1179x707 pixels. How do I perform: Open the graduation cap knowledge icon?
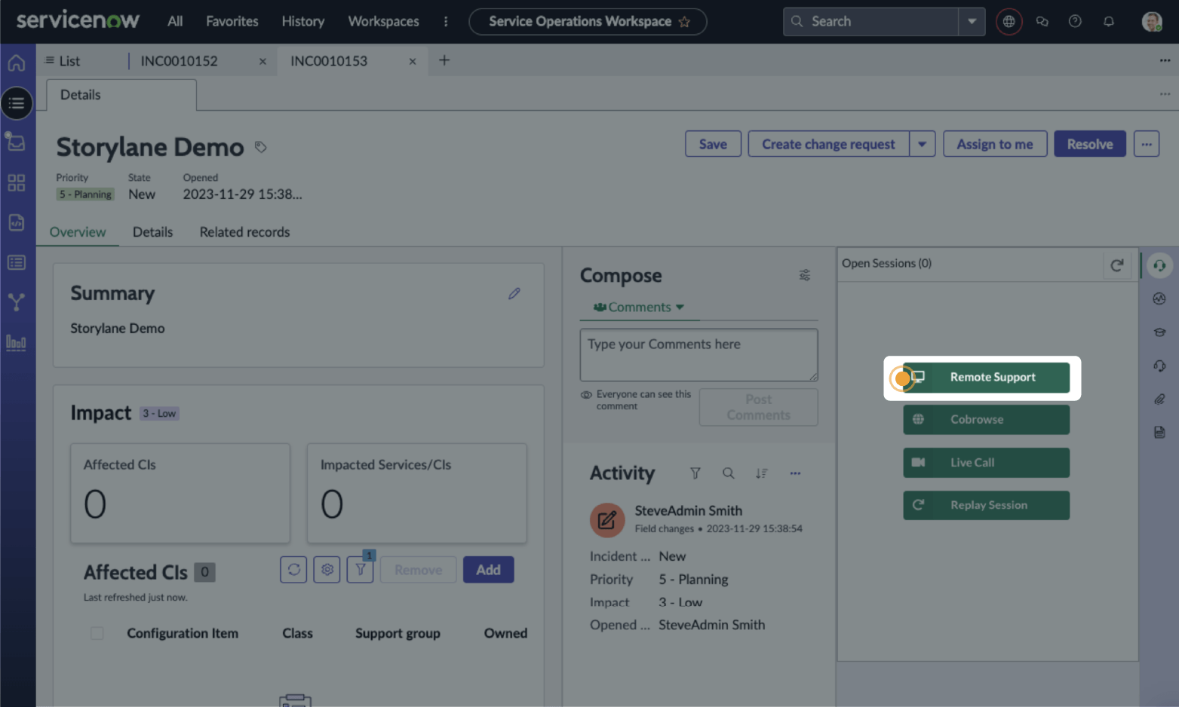click(x=1159, y=332)
